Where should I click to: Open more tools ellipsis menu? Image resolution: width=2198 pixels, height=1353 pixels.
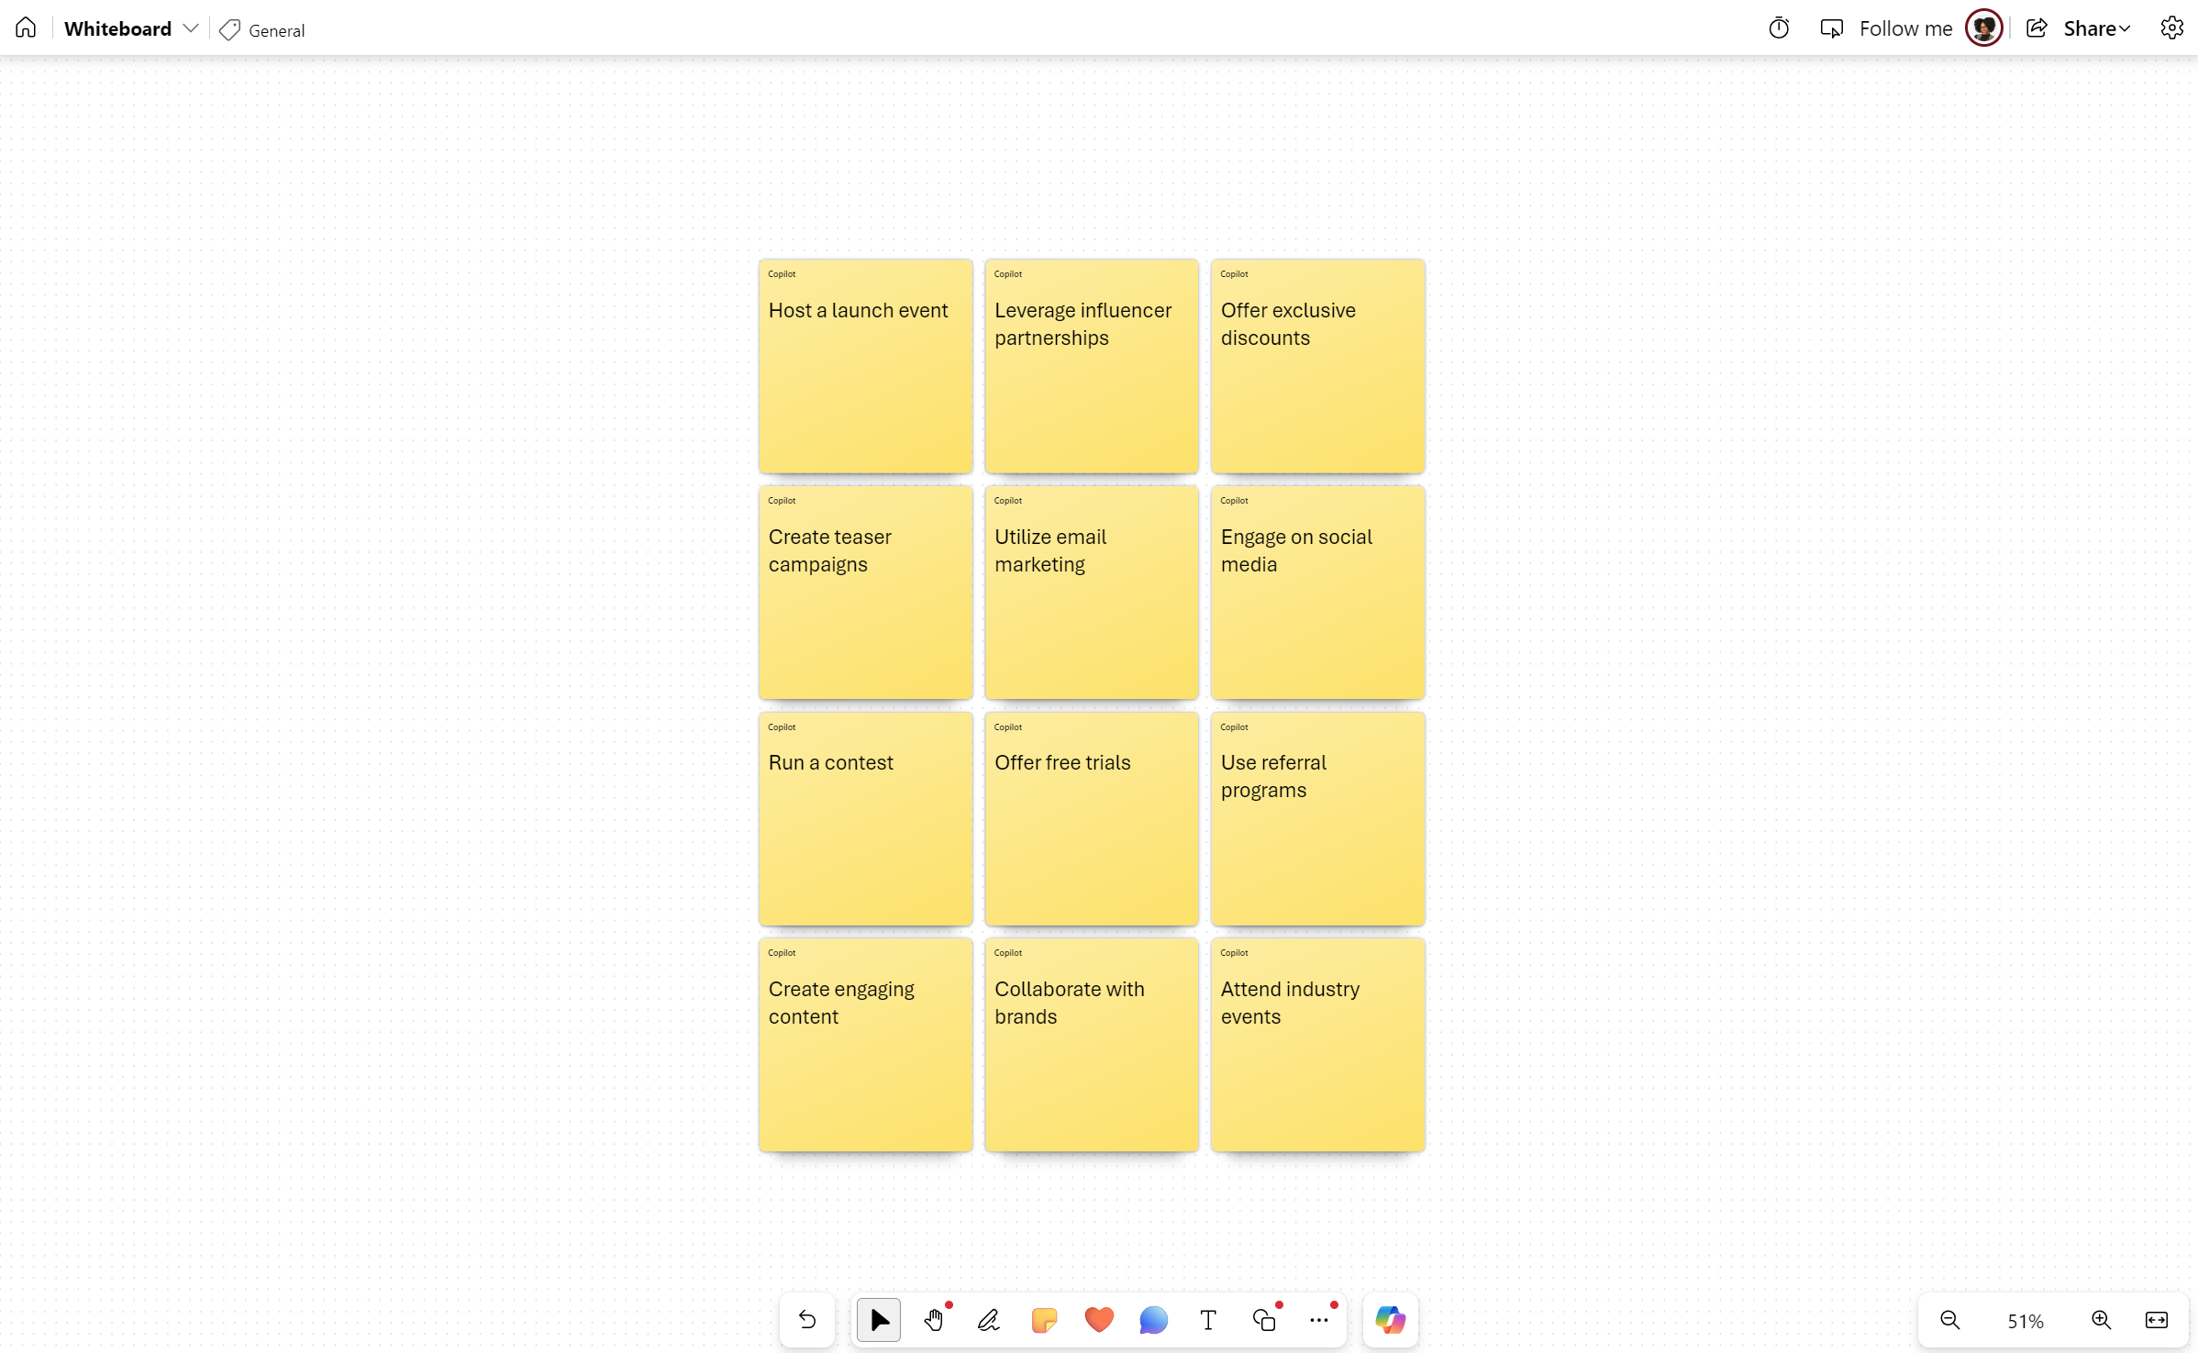click(1319, 1319)
